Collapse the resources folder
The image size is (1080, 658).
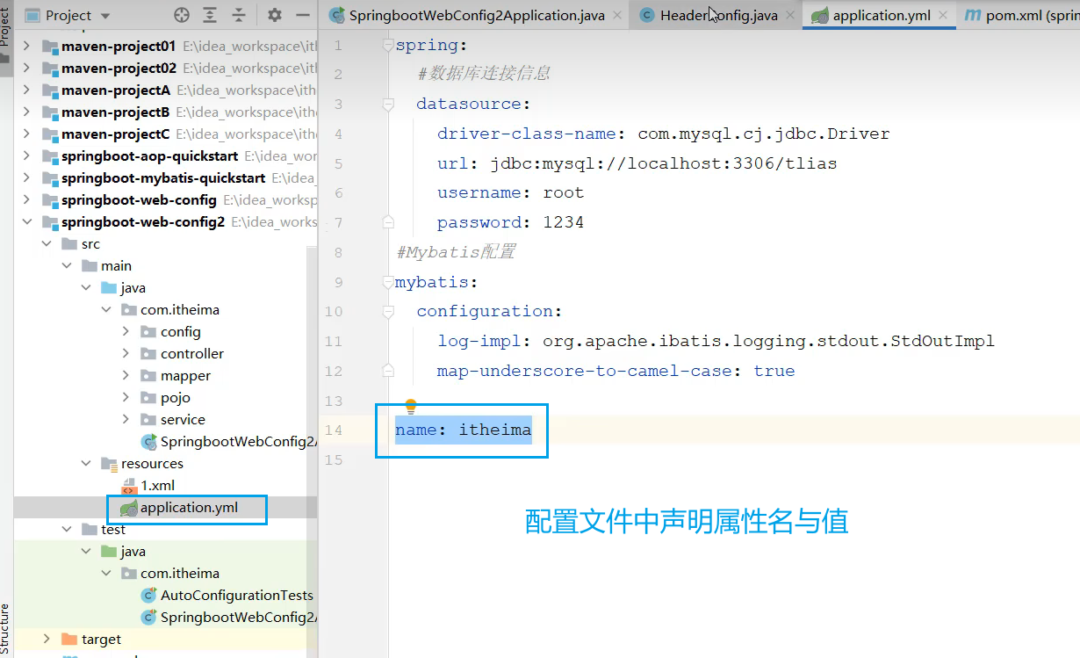point(86,464)
